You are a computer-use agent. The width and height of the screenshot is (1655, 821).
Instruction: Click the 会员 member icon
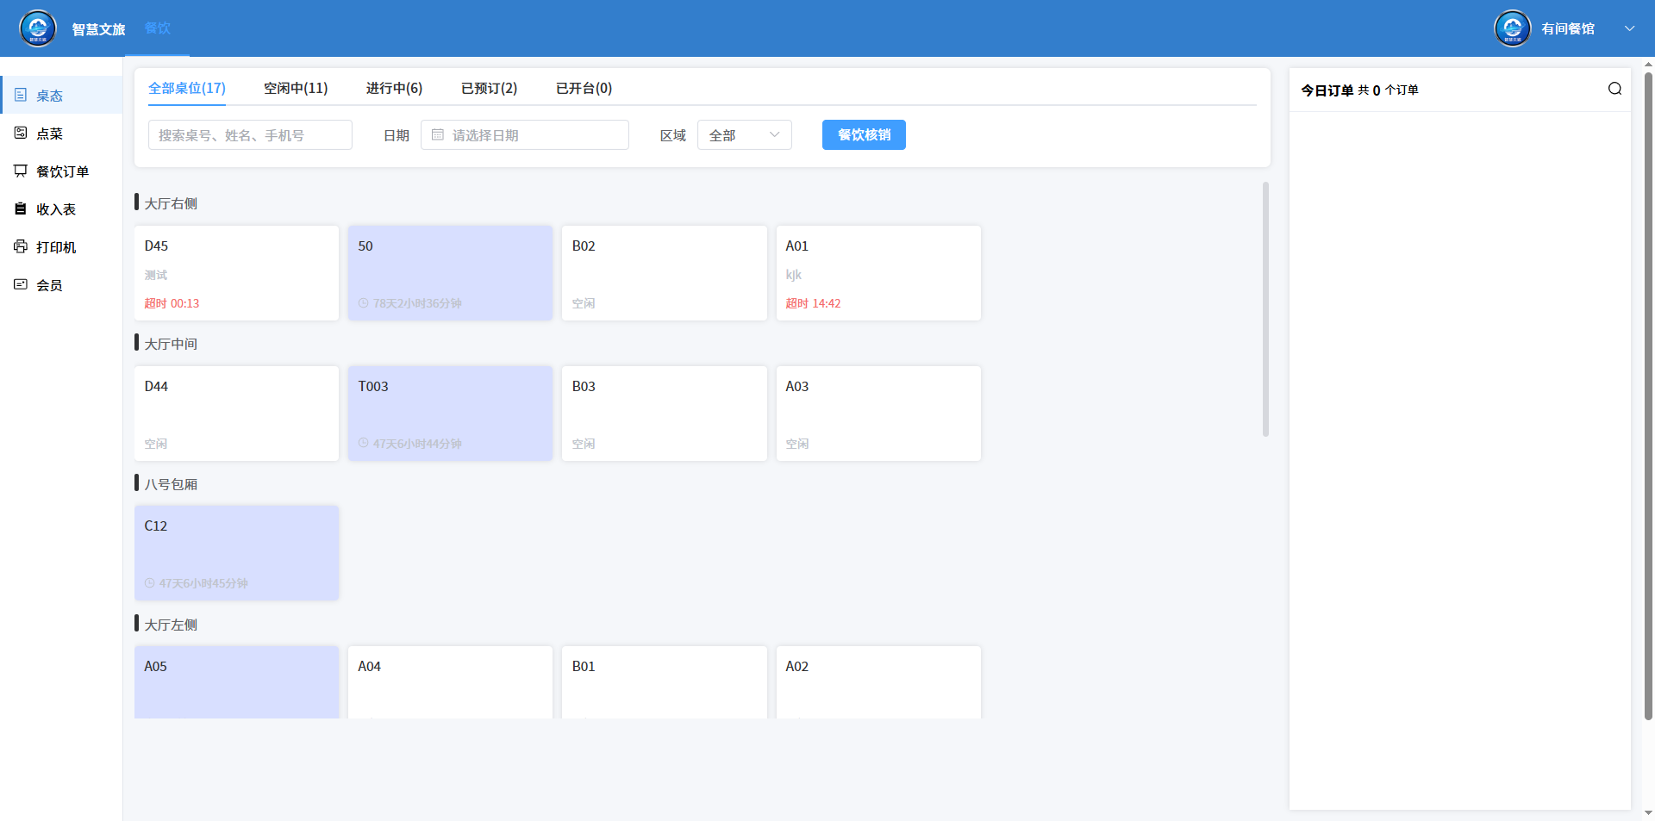pyautogui.click(x=21, y=284)
